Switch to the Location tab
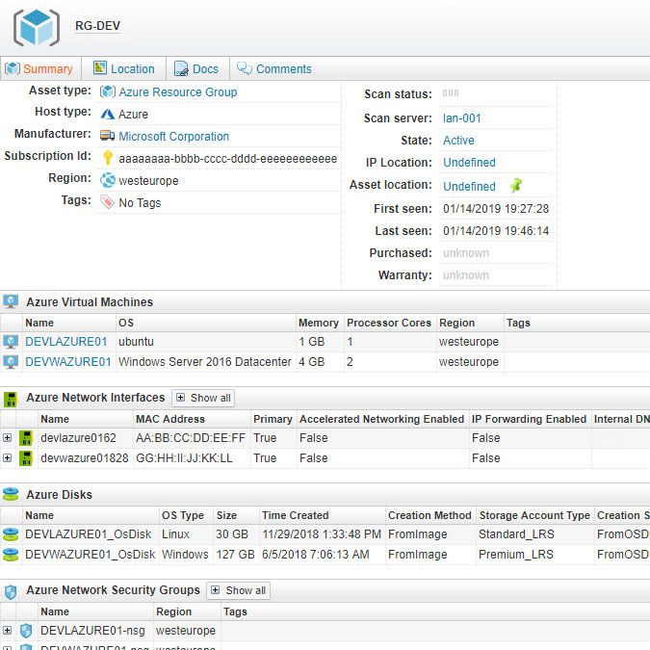The height and width of the screenshot is (650, 650). coord(123,68)
